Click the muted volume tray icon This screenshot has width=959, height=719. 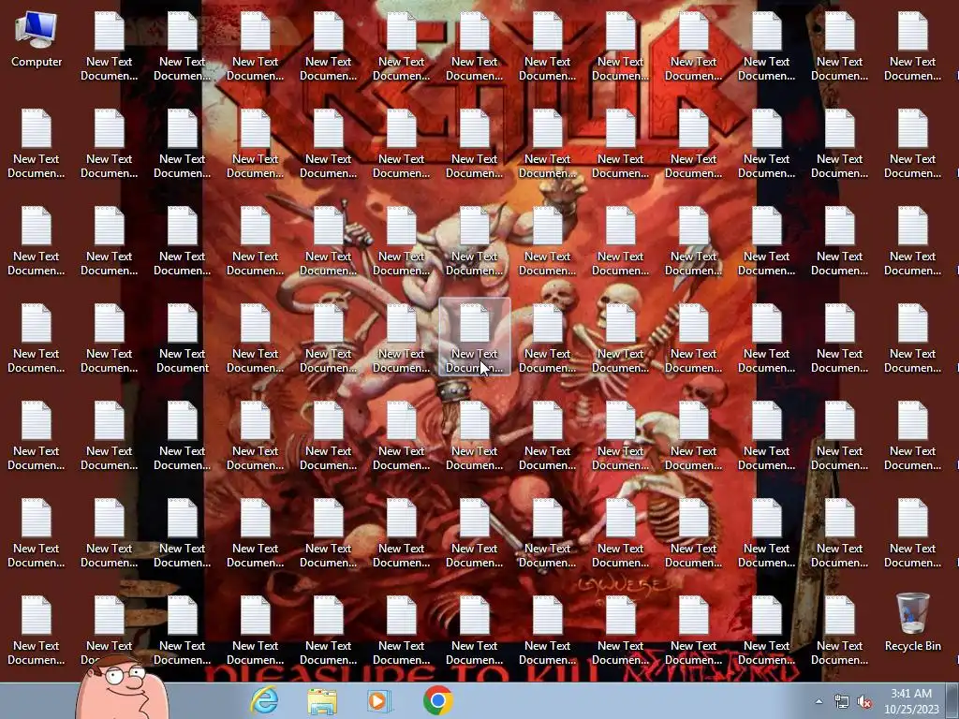864,702
